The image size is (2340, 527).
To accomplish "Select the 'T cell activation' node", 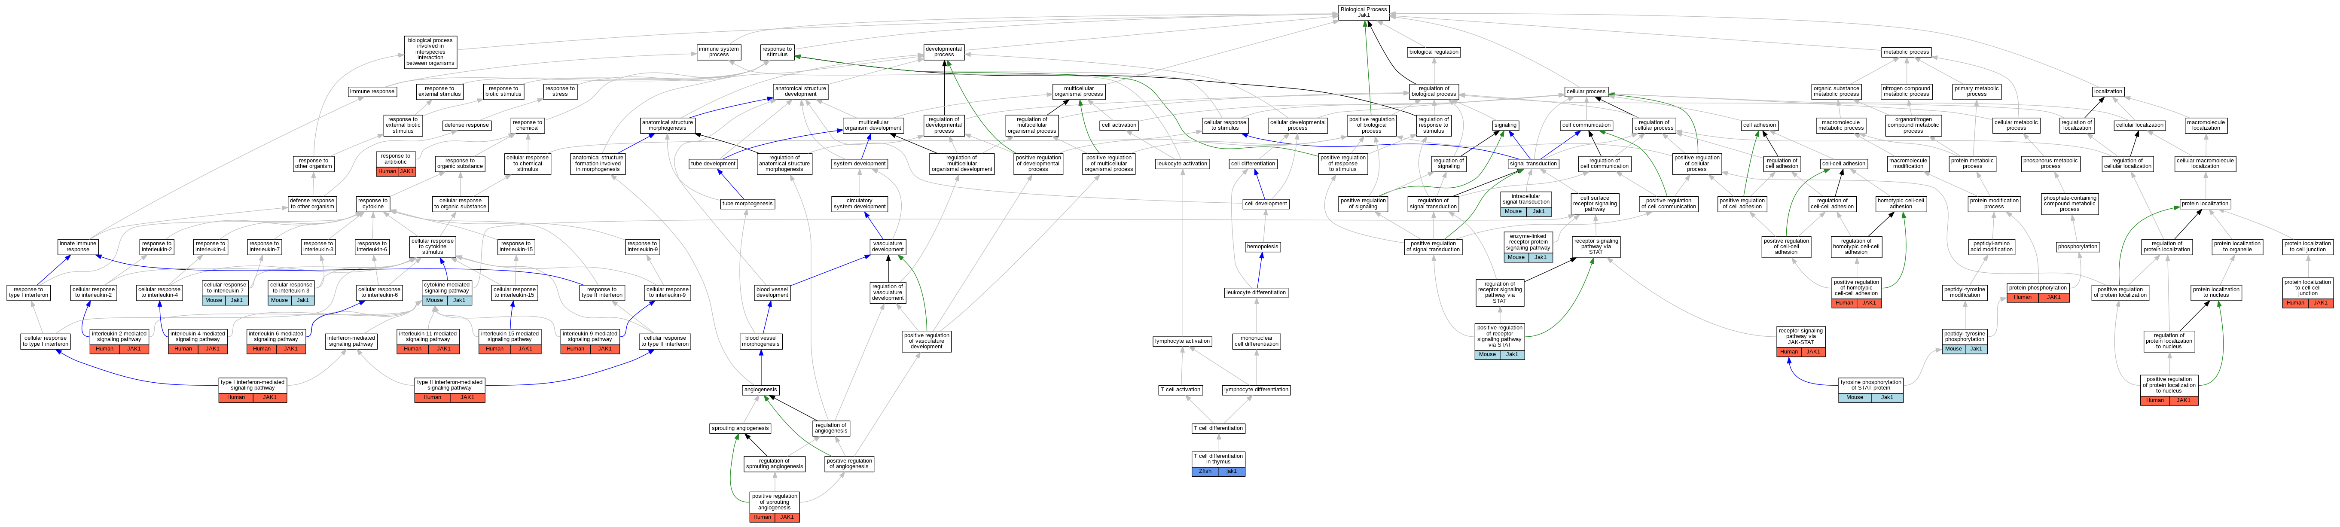I will click(1181, 391).
